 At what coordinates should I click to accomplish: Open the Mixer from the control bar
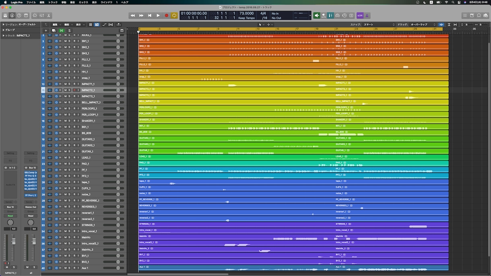pyautogui.click(x=42, y=15)
